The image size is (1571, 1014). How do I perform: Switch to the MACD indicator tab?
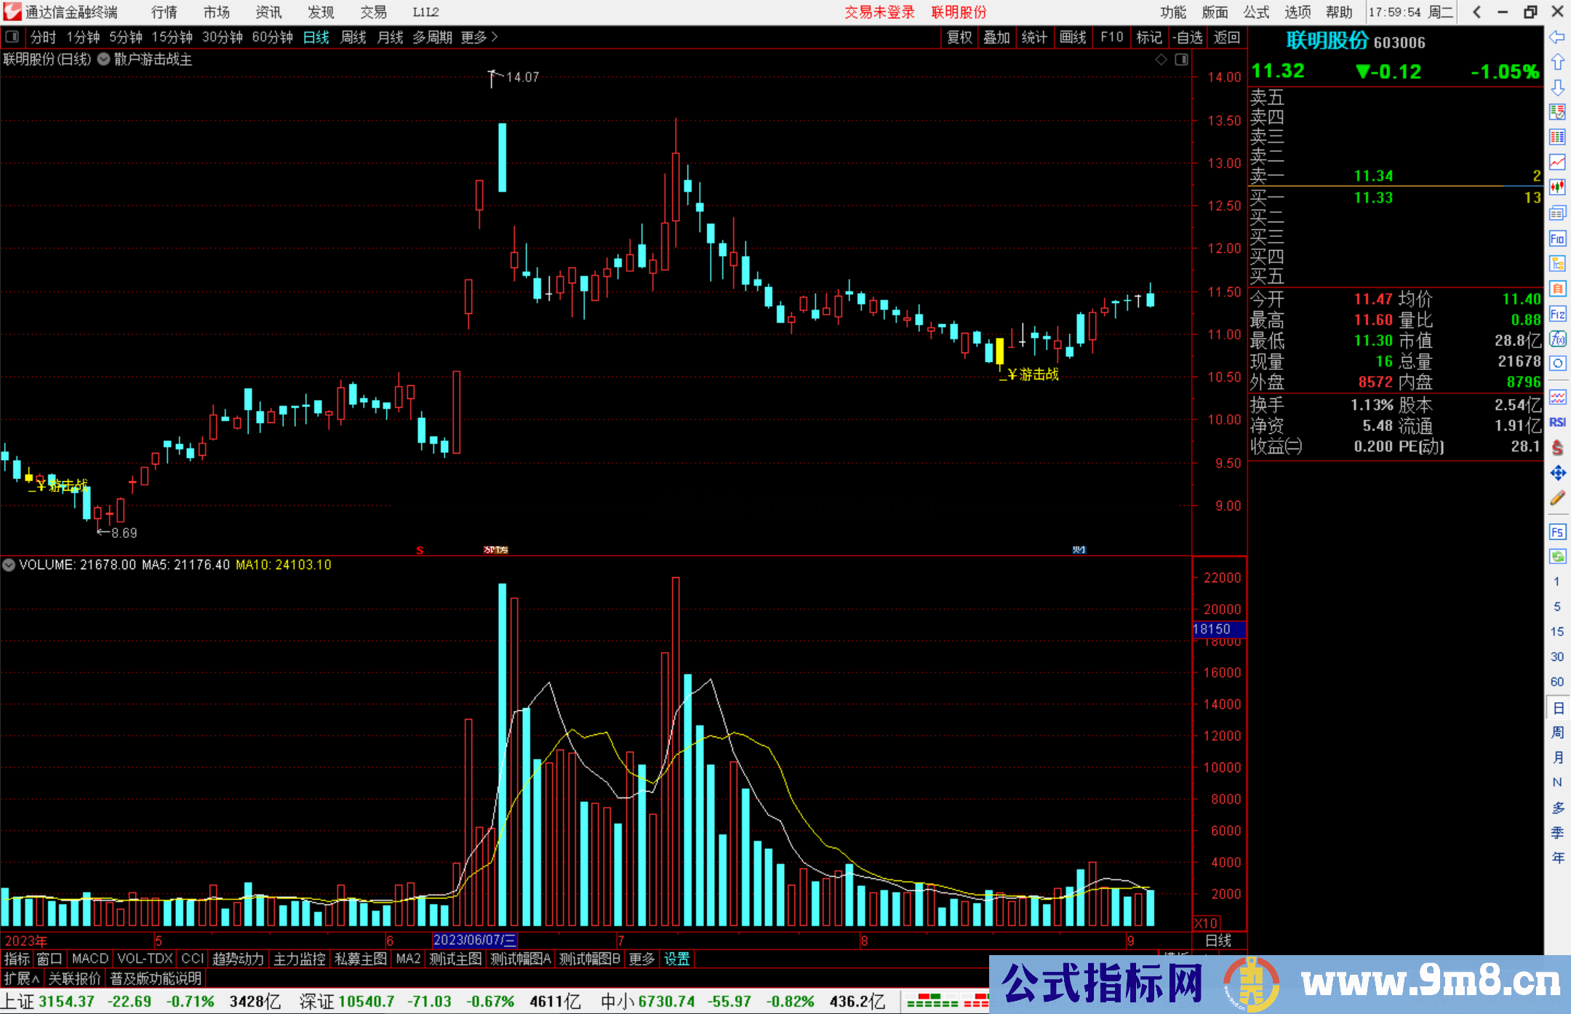(x=90, y=959)
